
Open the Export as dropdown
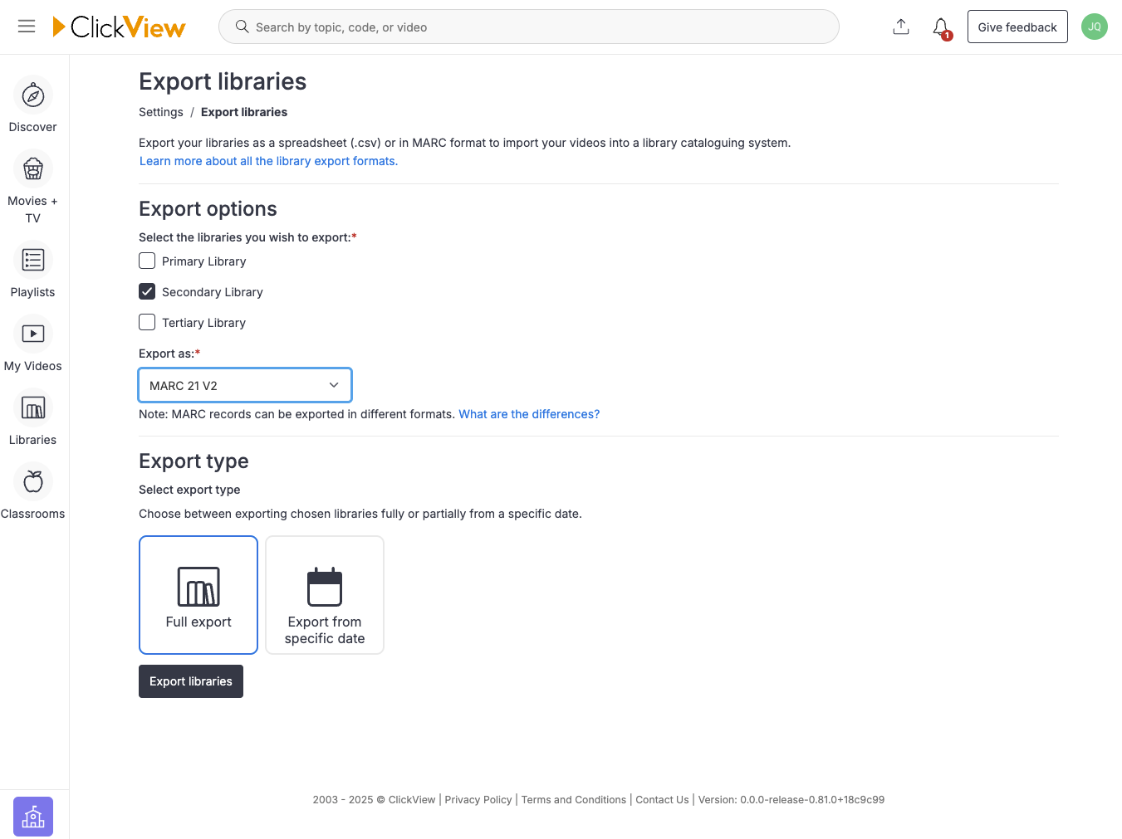[244, 385]
